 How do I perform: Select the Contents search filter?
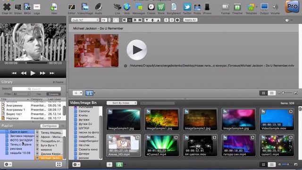(53, 94)
